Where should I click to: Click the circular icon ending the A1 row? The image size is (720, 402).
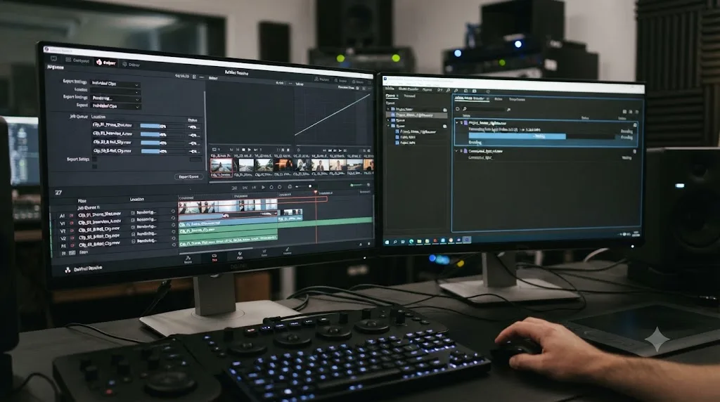(x=173, y=211)
